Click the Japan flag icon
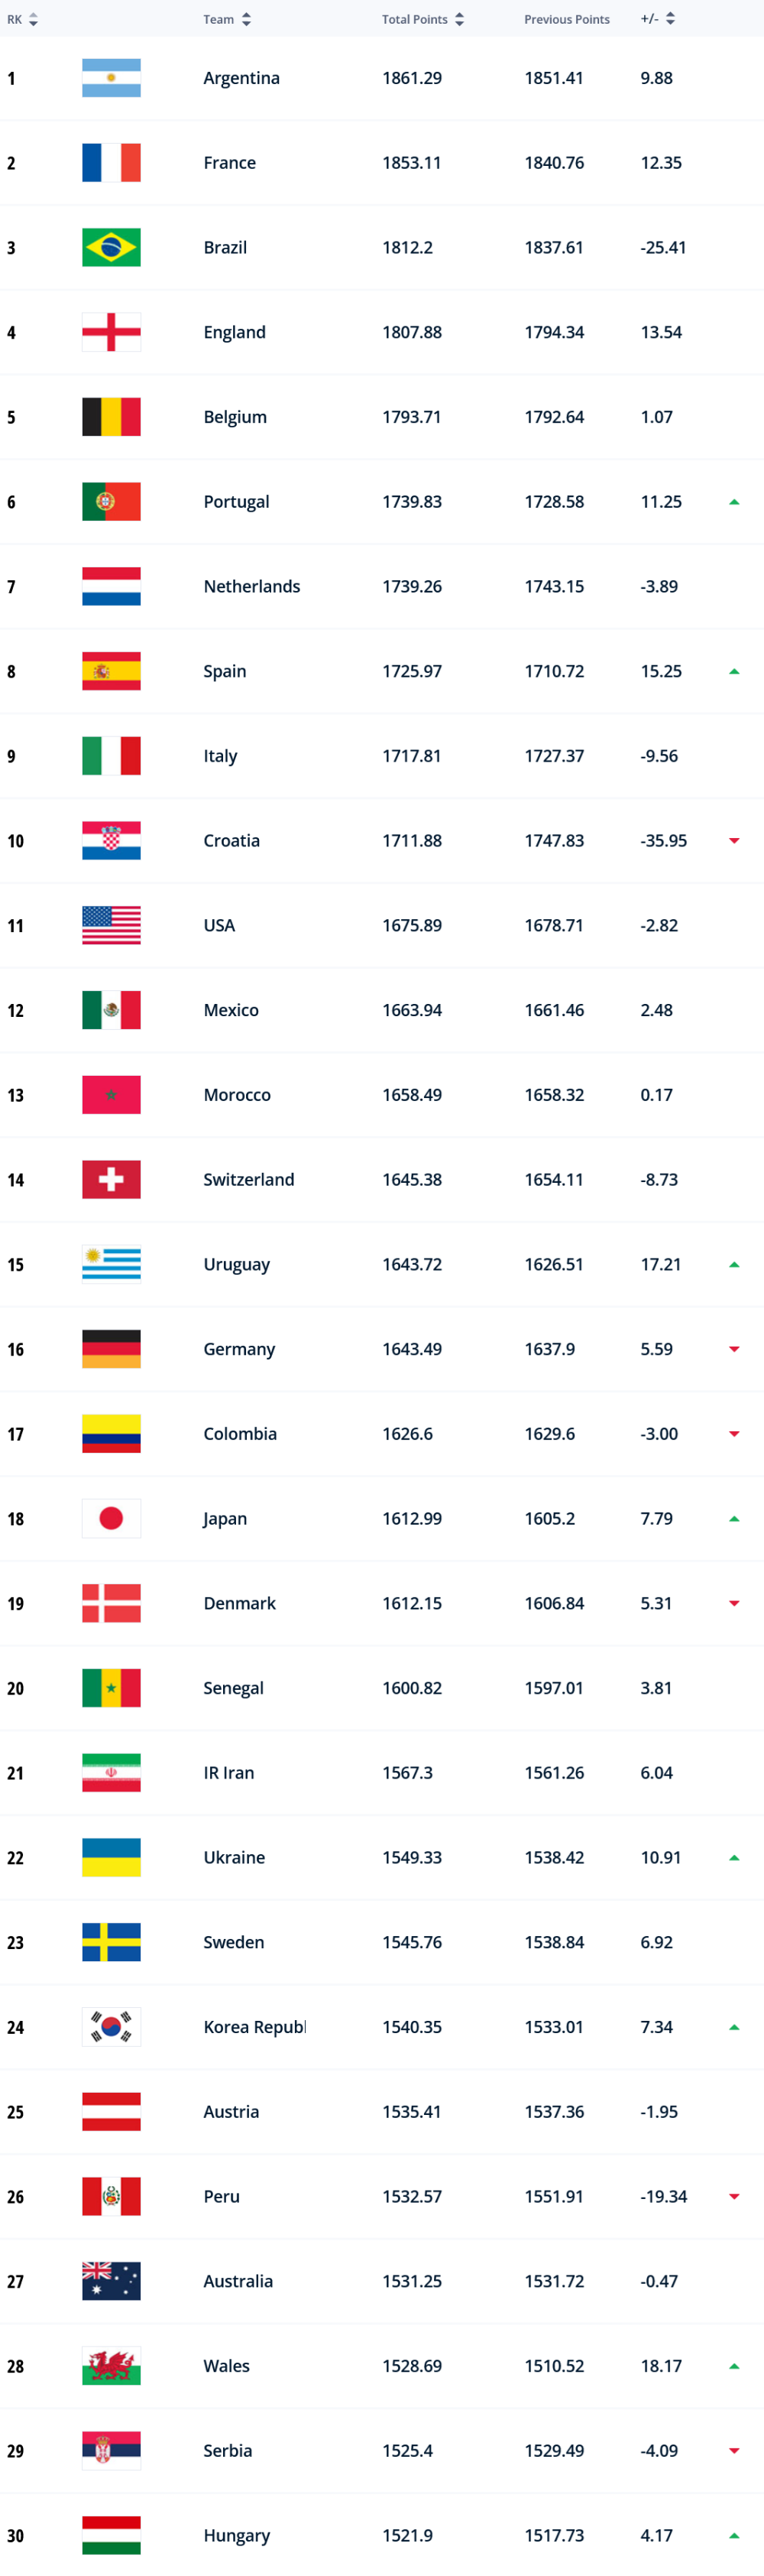Screen dimensions: 764x2576 click(x=111, y=1518)
